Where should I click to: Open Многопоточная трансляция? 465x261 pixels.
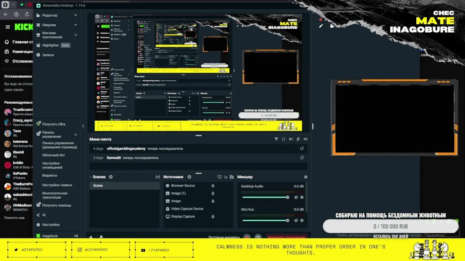coord(54,195)
